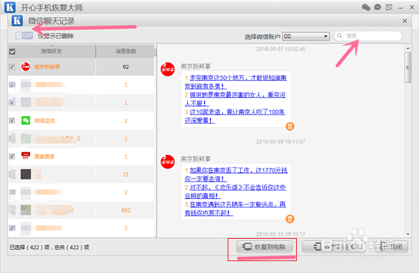The image size is (419, 273).
Task: Click message count 21
Action: [126, 175]
